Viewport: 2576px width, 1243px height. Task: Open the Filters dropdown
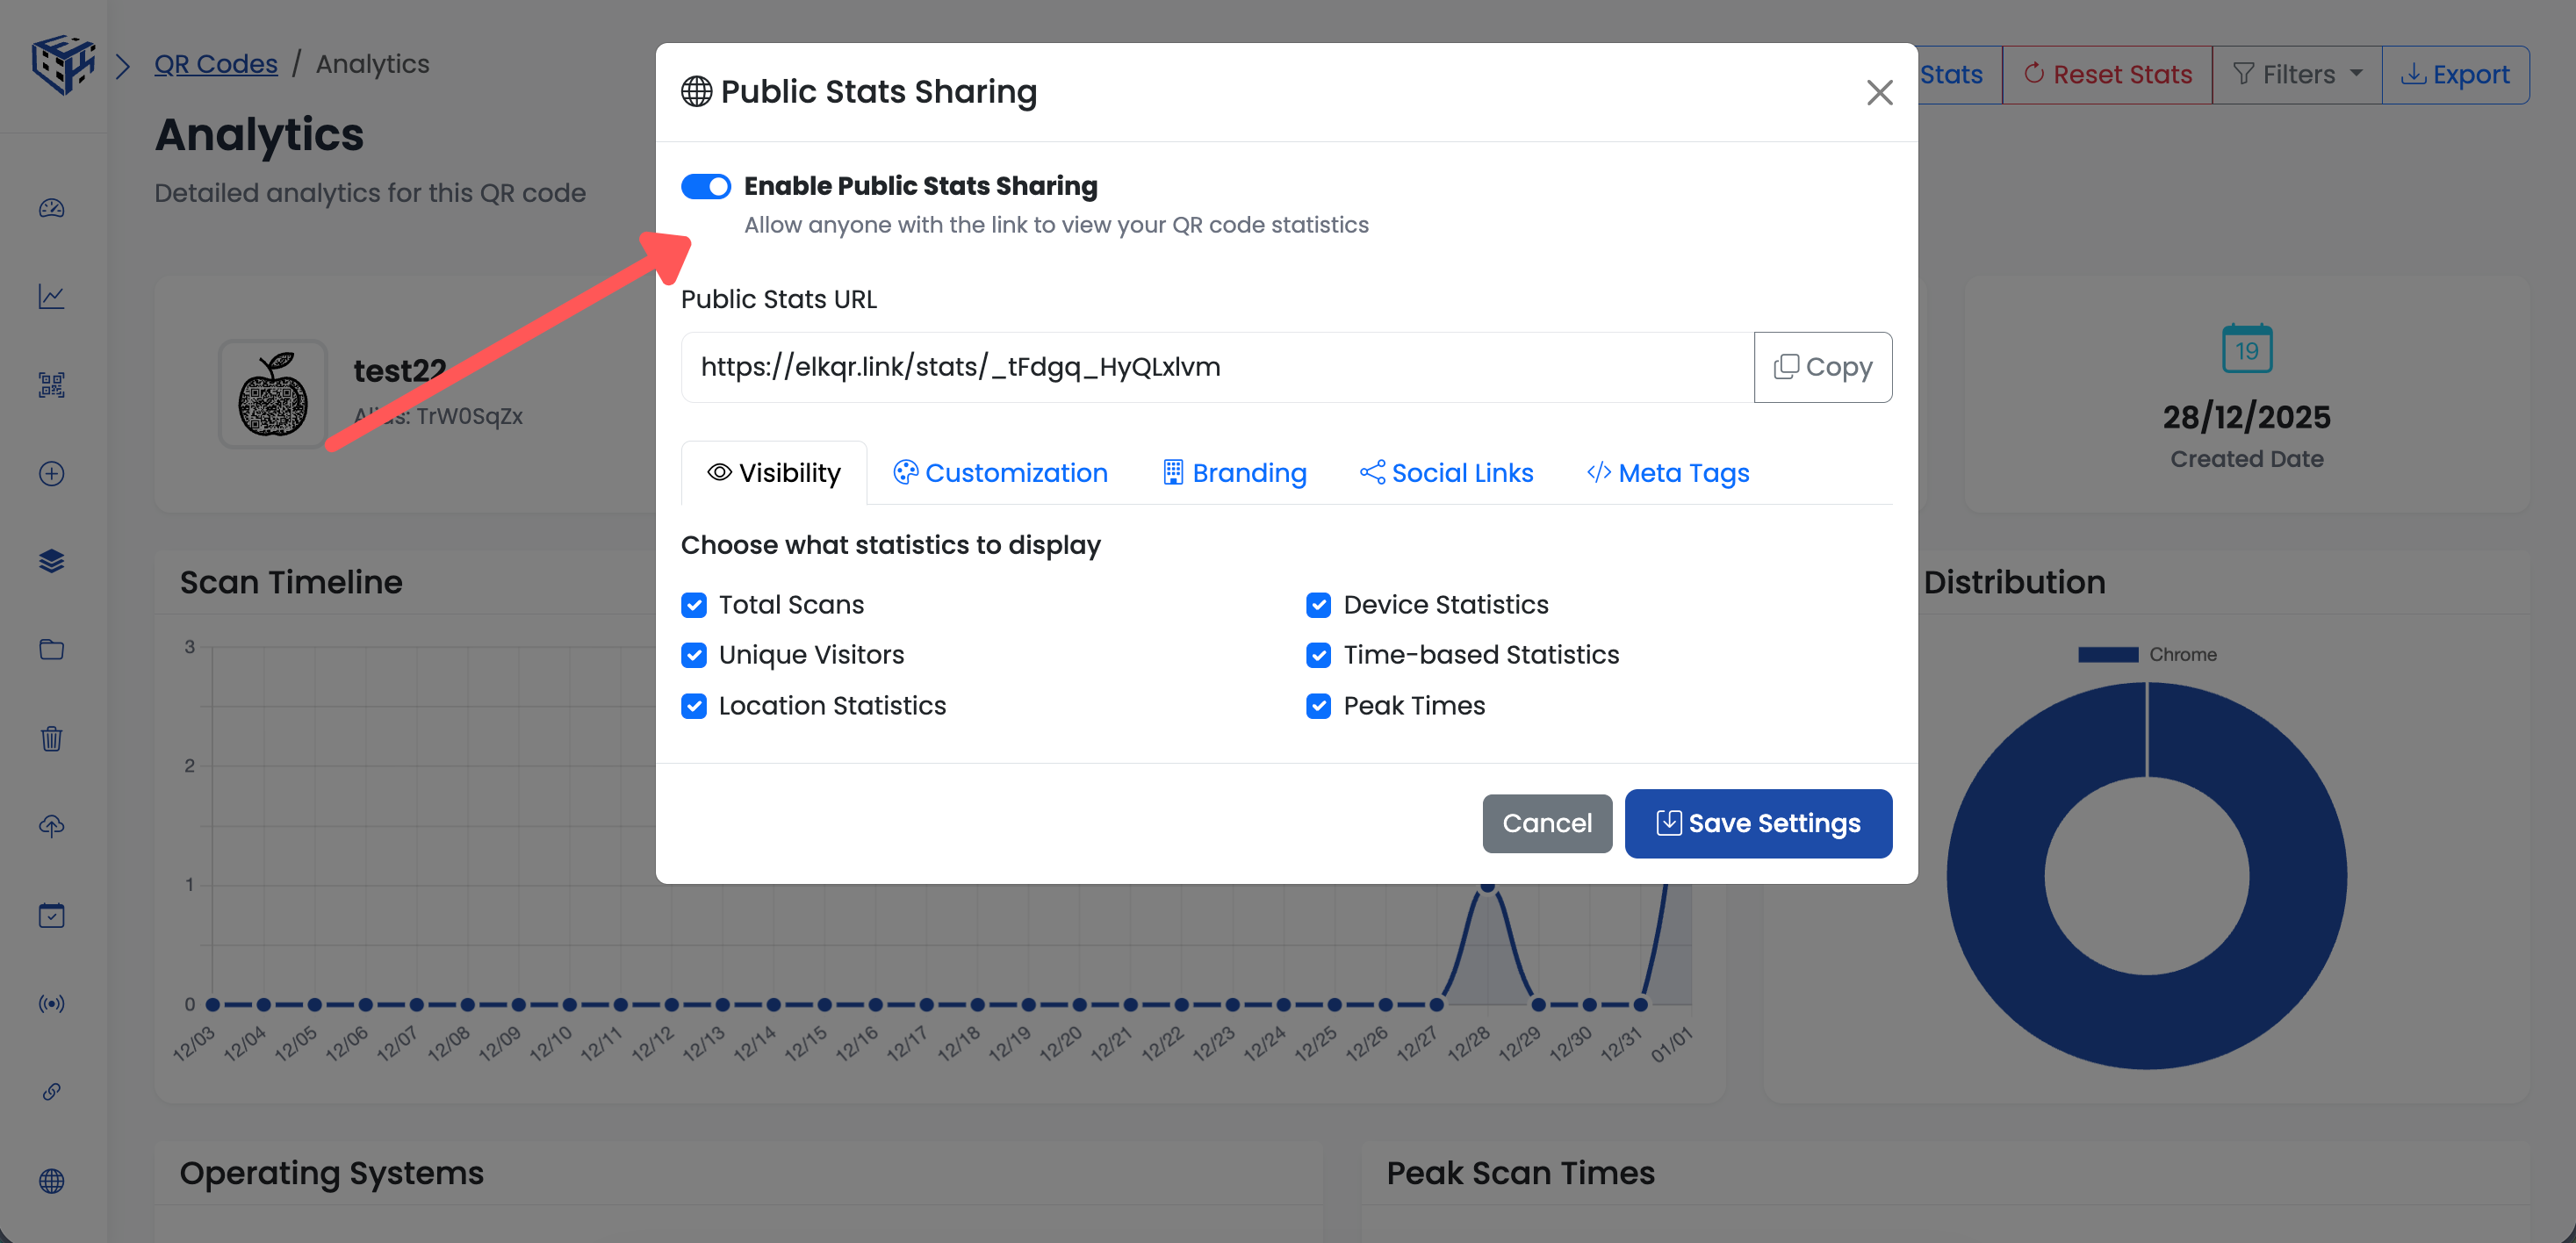point(2296,73)
